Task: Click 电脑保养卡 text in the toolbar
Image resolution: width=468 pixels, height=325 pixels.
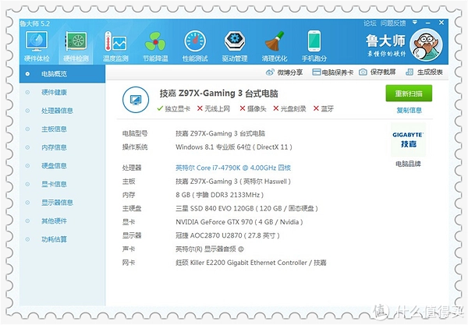Action: (338, 72)
